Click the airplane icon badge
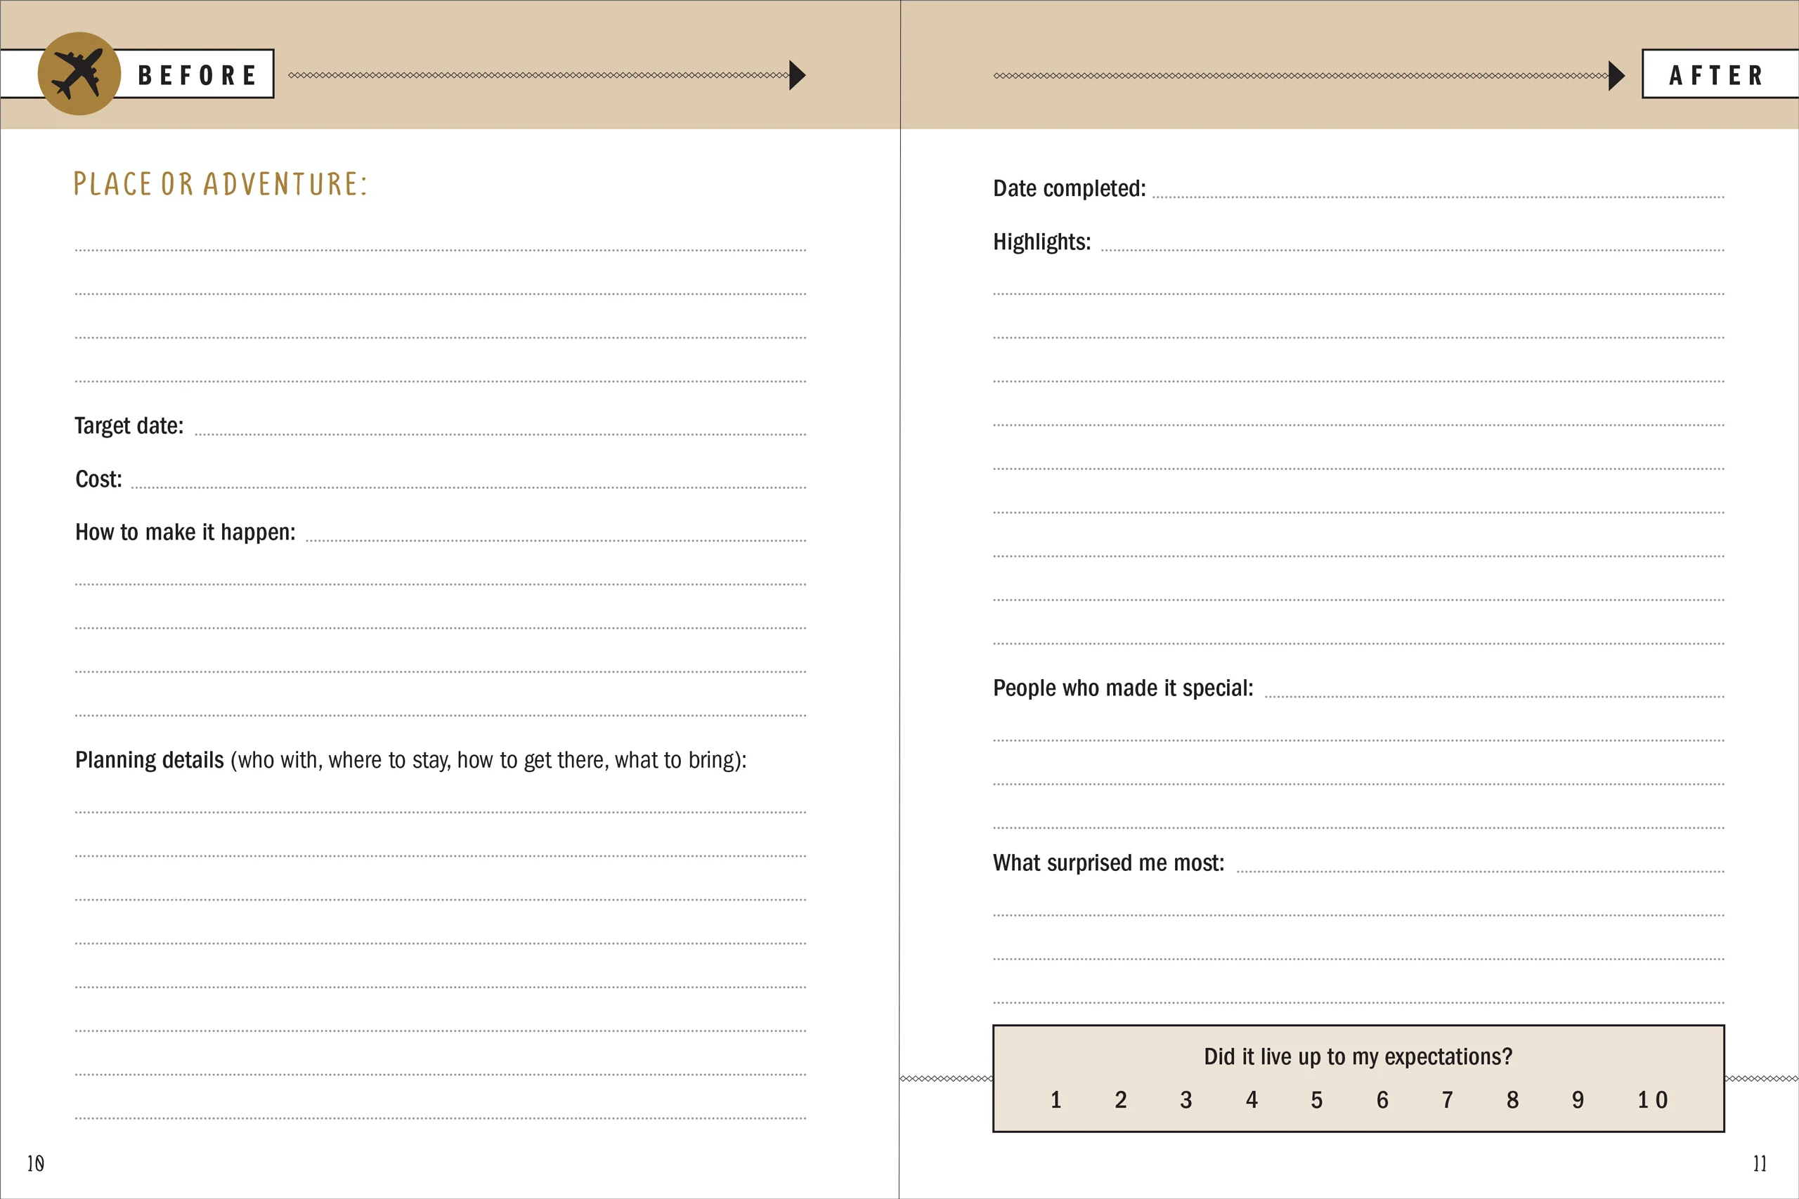1799x1199 pixels. [x=79, y=74]
